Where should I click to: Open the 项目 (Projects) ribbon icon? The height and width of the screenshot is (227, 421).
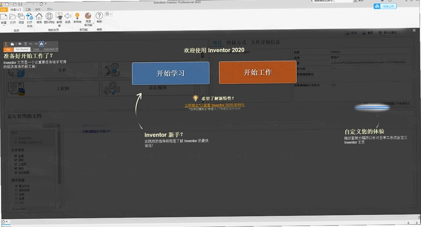coord(21,17)
